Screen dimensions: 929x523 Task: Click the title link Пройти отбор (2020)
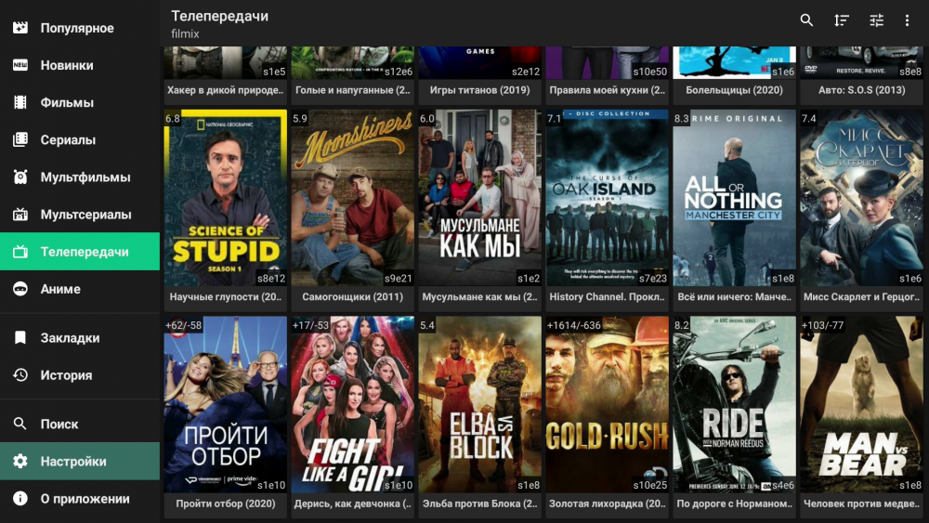tap(226, 503)
